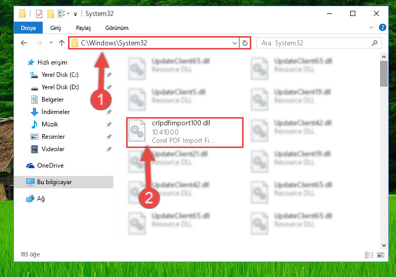Open the blue Help question mark
Image resolution: width=396 pixels, height=277 pixels.
383,27
